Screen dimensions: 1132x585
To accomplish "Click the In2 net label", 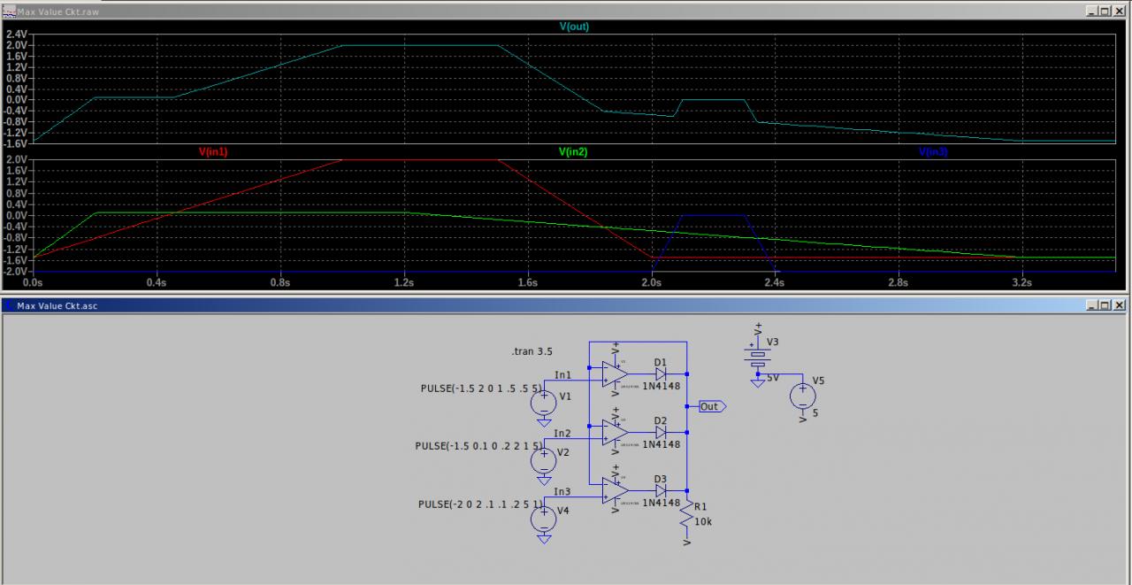I will (x=562, y=434).
